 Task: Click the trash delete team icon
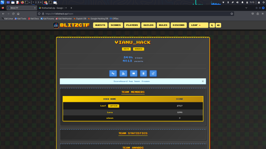(x=143, y=73)
